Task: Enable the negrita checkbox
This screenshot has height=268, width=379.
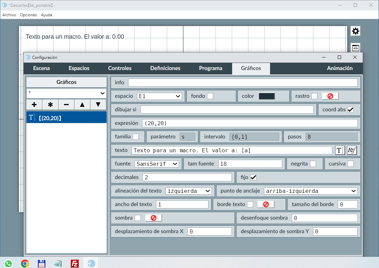Action: coord(313,164)
